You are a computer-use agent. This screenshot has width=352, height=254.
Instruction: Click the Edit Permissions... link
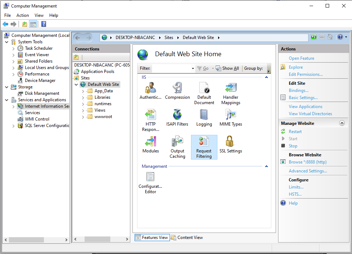coord(306,74)
